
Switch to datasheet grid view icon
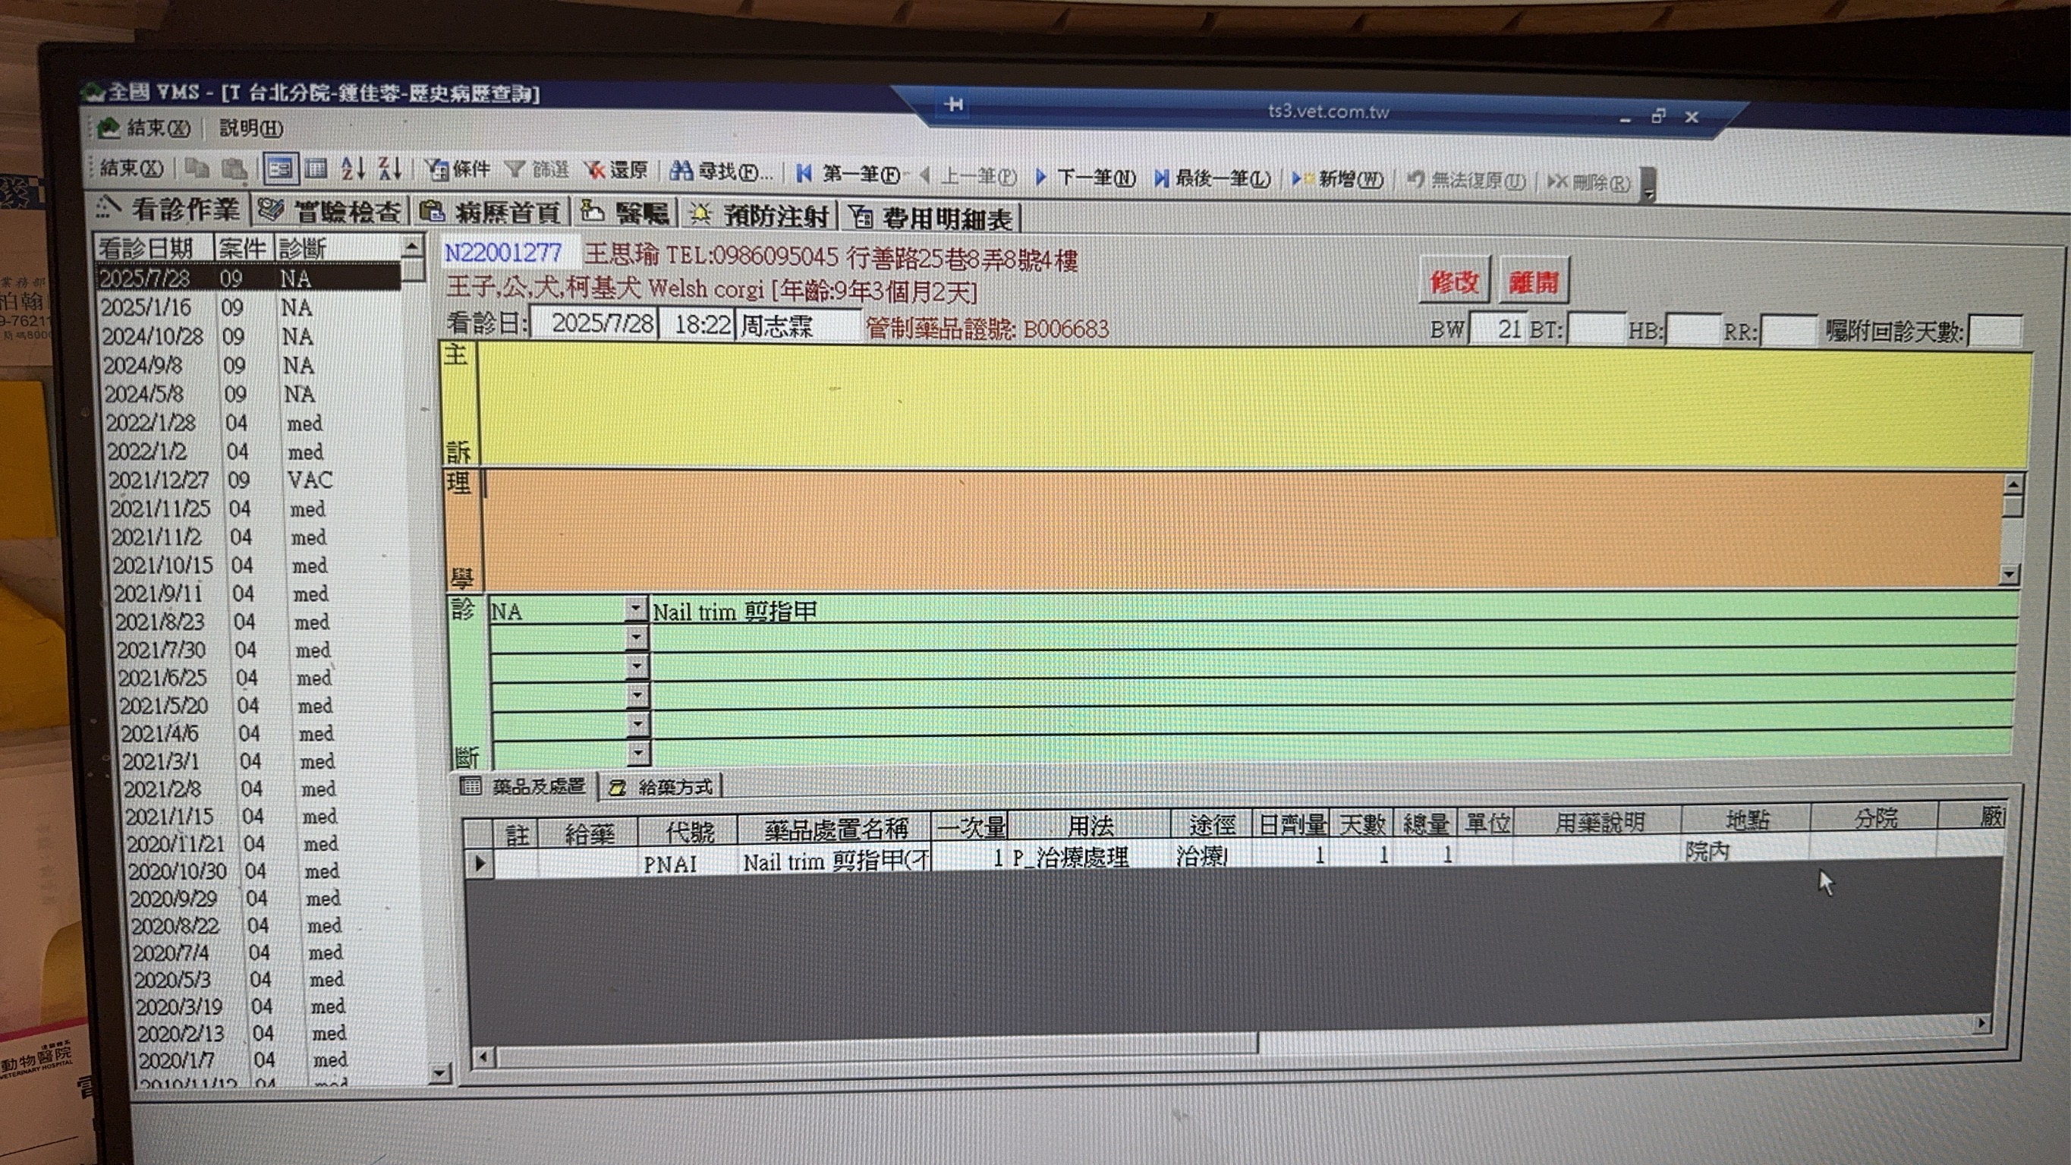coord(316,168)
